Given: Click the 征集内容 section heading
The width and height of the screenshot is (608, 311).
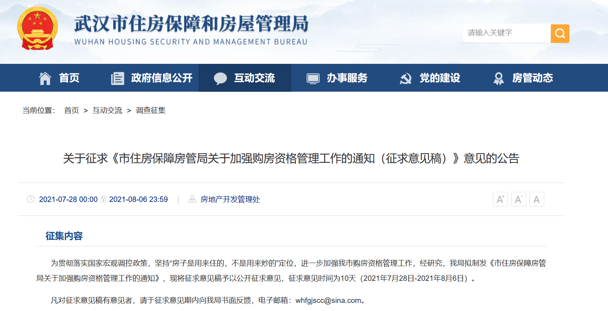Looking at the screenshot, I should coord(64,236).
